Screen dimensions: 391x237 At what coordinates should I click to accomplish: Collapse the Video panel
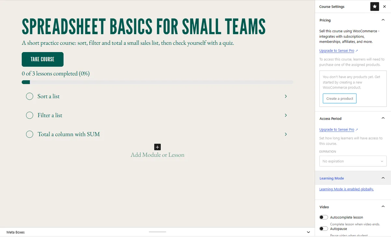(x=383, y=206)
